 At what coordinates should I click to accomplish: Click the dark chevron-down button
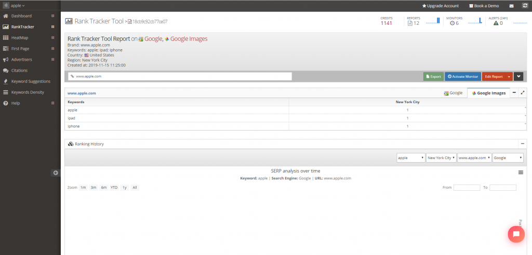tap(518, 77)
